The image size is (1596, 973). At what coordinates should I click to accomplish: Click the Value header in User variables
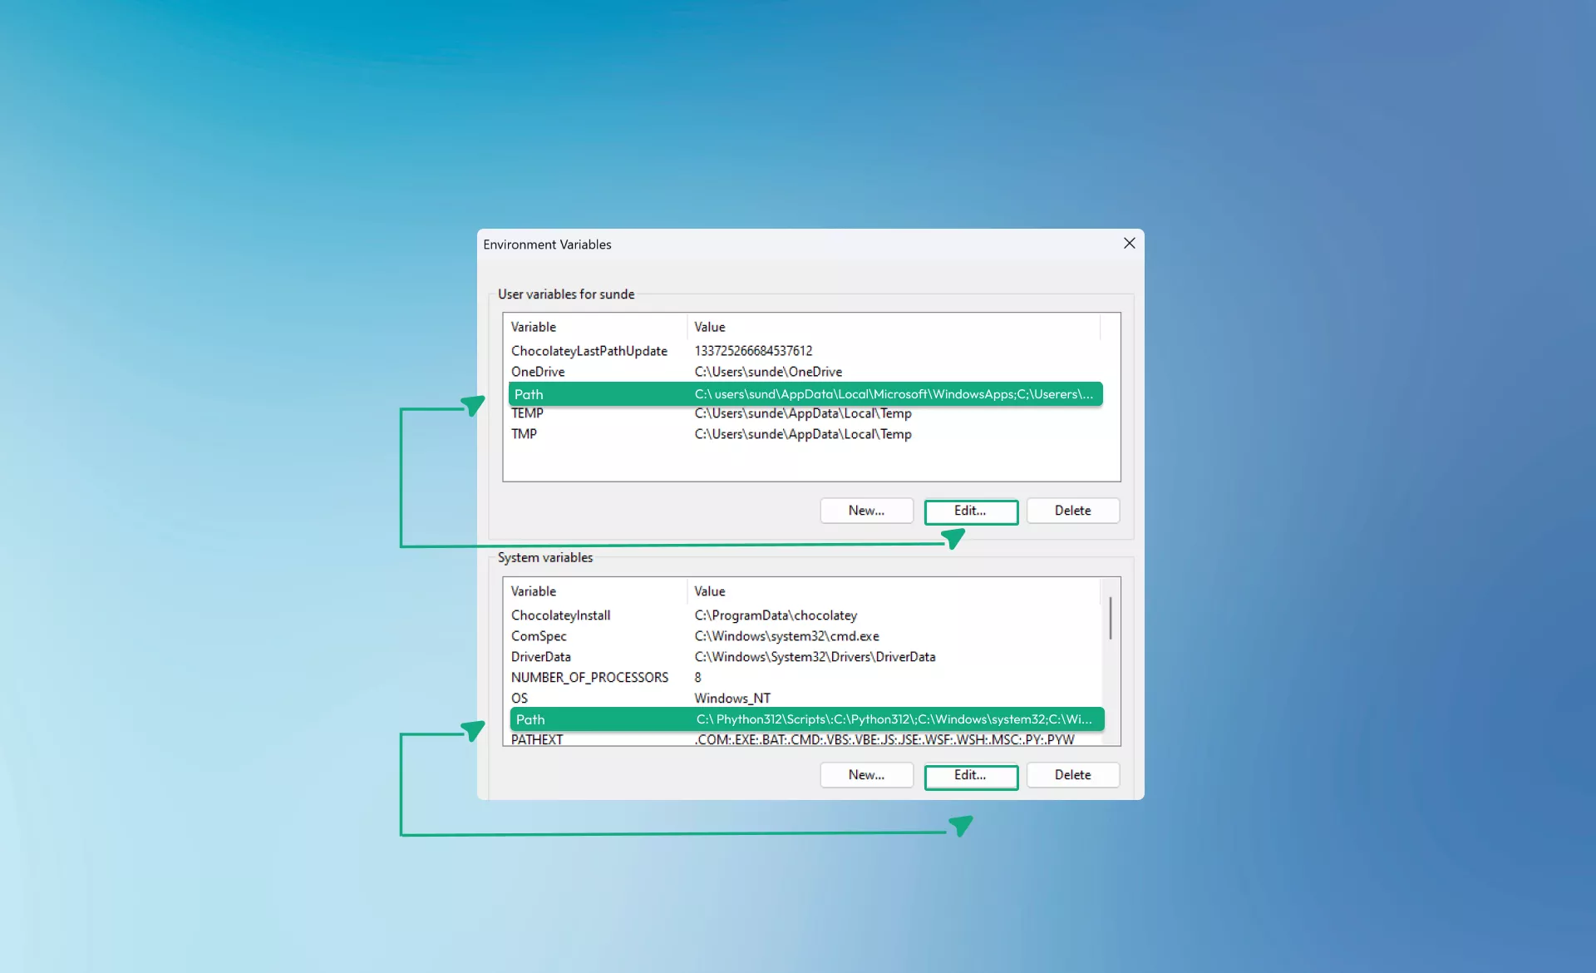894,327
